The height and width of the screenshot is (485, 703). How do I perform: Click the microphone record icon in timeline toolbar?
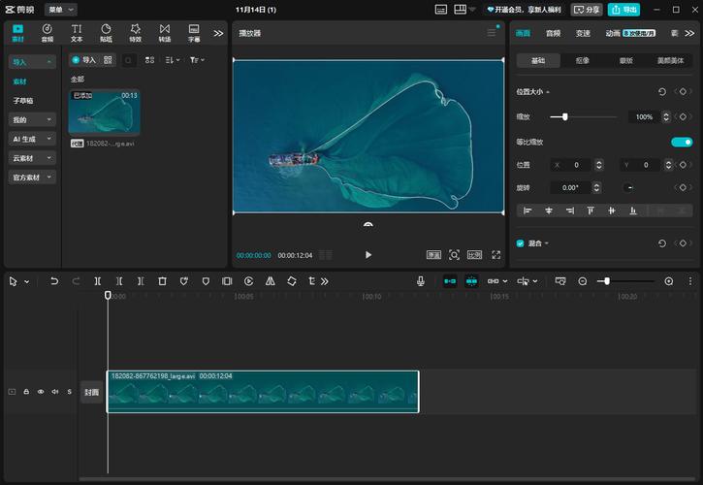(x=421, y=281)
